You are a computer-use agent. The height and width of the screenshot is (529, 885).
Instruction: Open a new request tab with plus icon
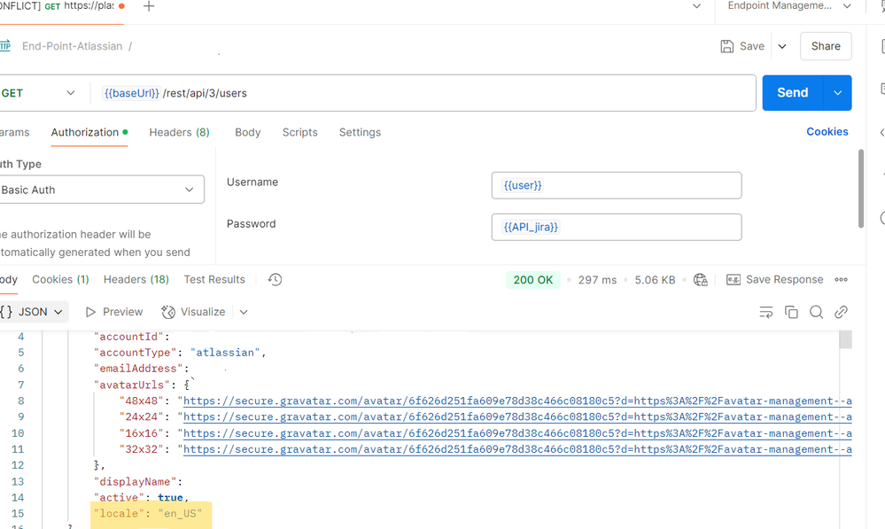coord(149,6)
